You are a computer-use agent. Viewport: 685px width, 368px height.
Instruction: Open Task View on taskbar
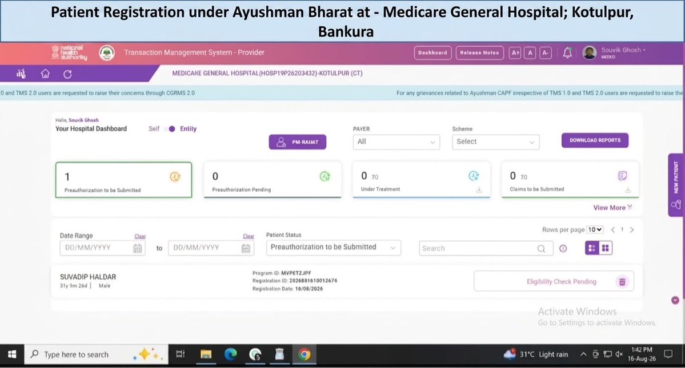click(180, 354)
